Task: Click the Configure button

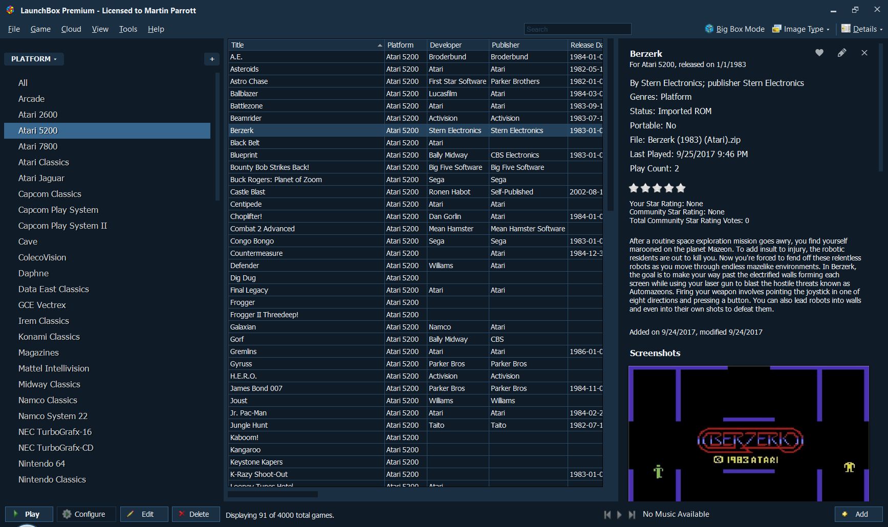Action: (86, 514)
